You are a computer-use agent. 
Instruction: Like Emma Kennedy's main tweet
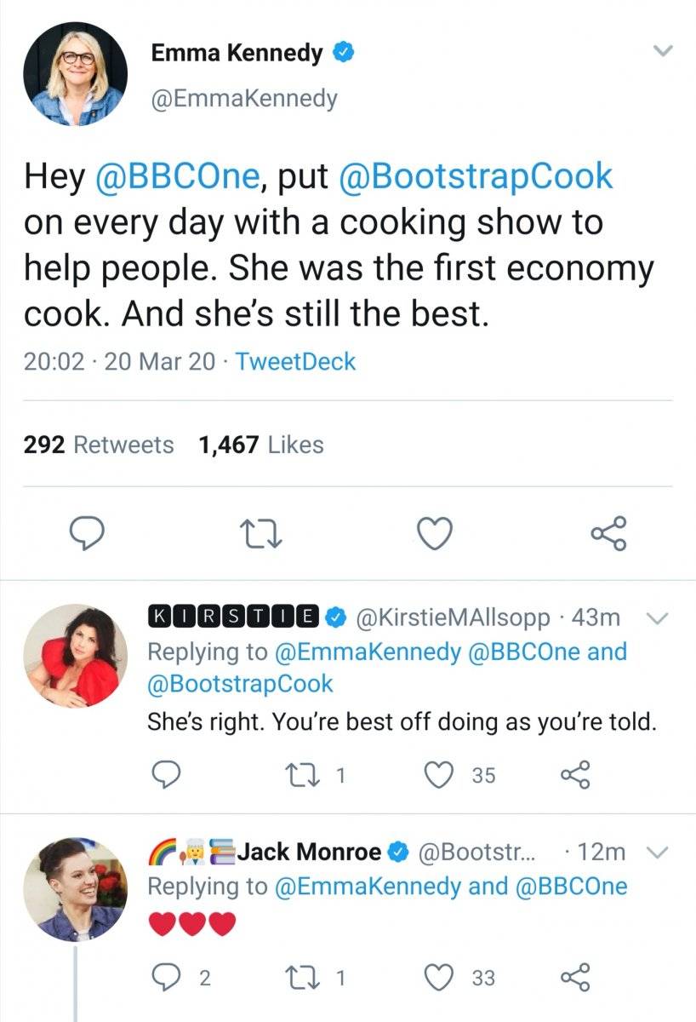pos(436,534)
